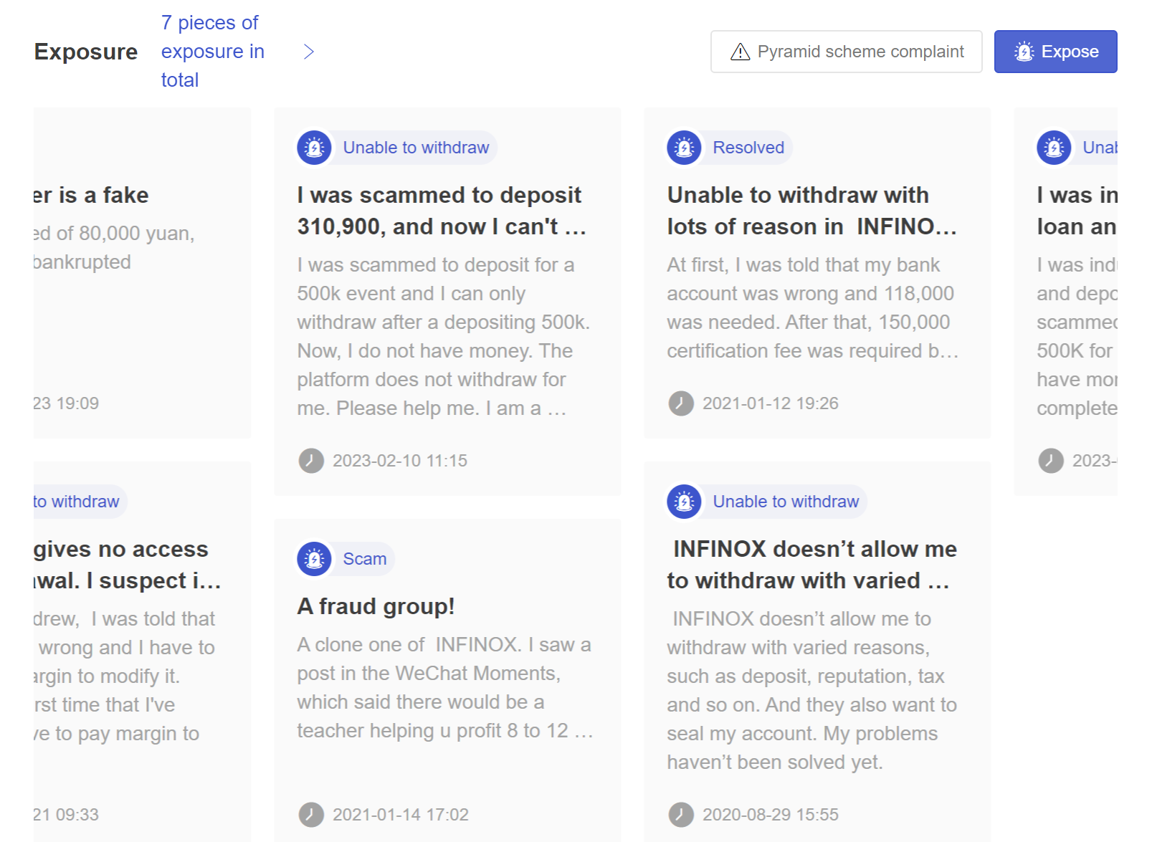Screen dimensions: 1152x842
Task: Click the siren icon next to Resolved
Action: (x=684, y=148)
